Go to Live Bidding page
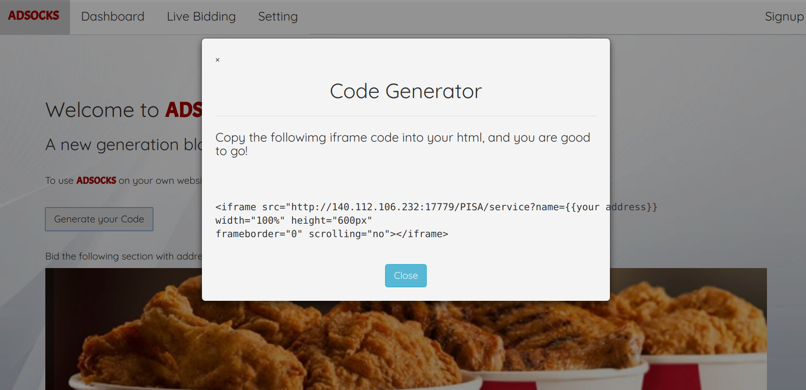The height and width of the screenshot is (390, 806). coord(201,17)
